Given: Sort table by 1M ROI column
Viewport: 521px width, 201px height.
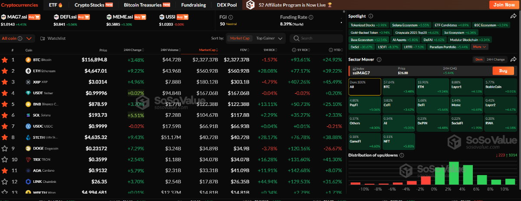Looking at the screenshot, I should pyautogui.click(x=270, y=50).
